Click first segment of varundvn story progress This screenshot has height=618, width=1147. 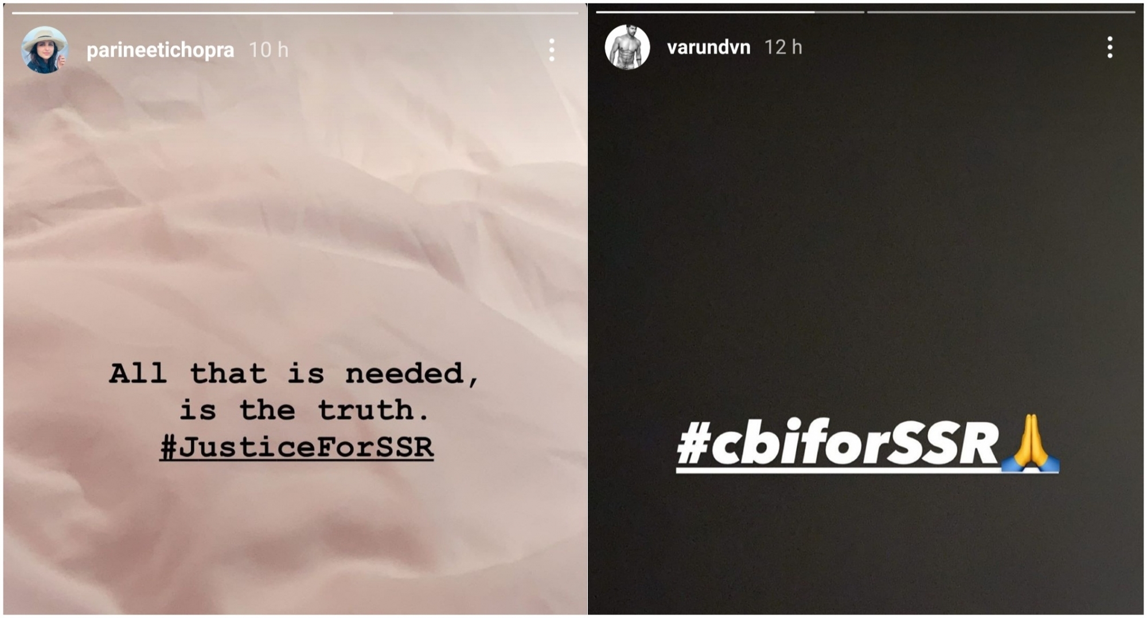click(730, 11)
